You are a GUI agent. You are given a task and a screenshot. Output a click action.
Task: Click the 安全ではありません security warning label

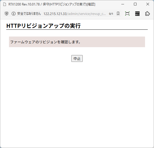pyautogui.click(x=29, y=14)
